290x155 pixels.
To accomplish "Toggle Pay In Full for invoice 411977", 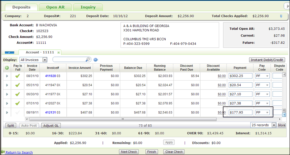I will (x=17, y=94).
